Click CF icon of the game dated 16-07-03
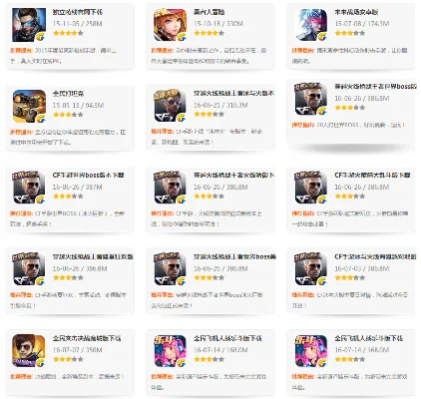The width and height of the screenshot is (421, 399). tap(311, 269)
